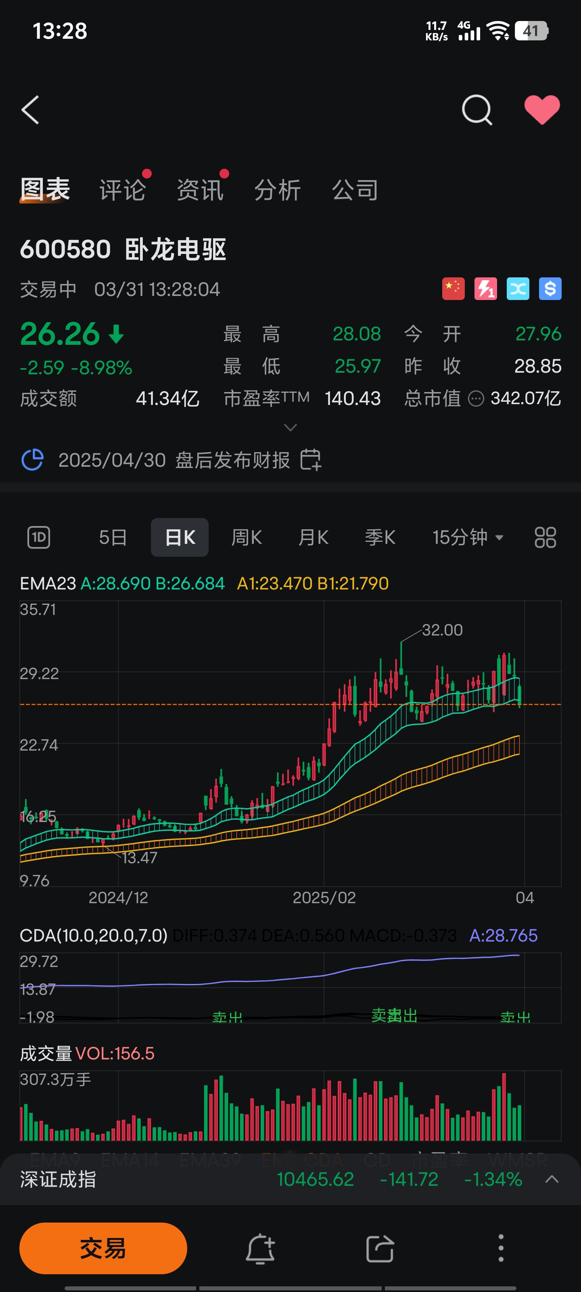Set a price alert bell
The width and height of the screenshot is (581, 1292).
click(x=261, y=1248)
